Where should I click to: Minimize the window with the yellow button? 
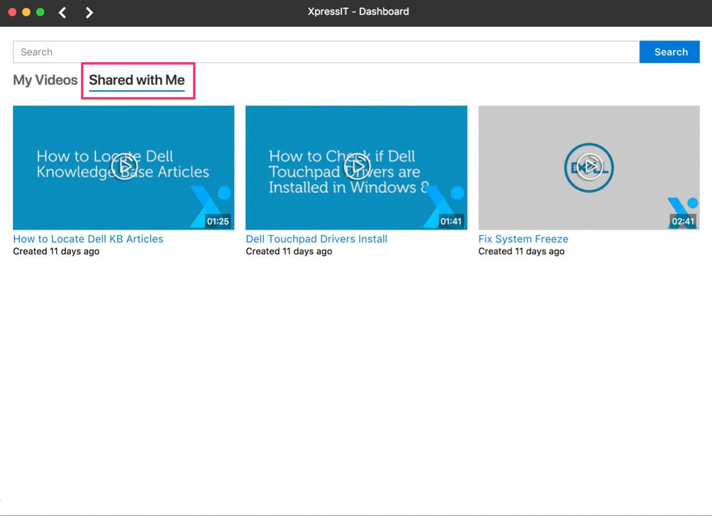(x=26, y=12)
